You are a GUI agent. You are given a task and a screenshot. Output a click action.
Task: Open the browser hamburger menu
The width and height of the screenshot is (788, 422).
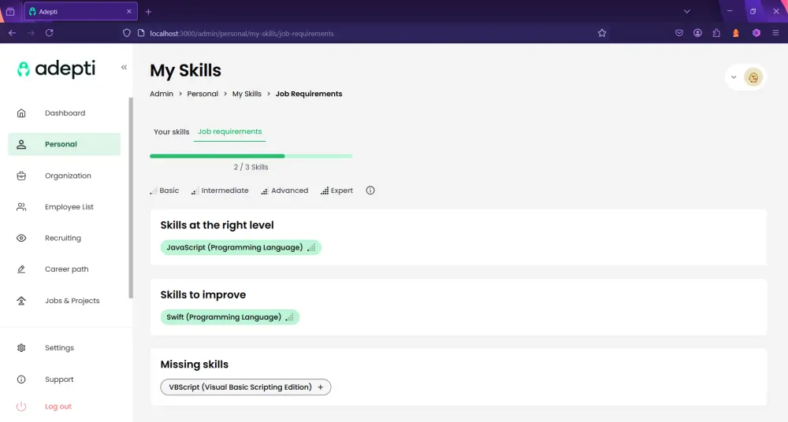pos(776,33)
